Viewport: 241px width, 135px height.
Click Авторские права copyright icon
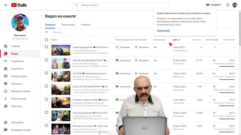[6, 91]
